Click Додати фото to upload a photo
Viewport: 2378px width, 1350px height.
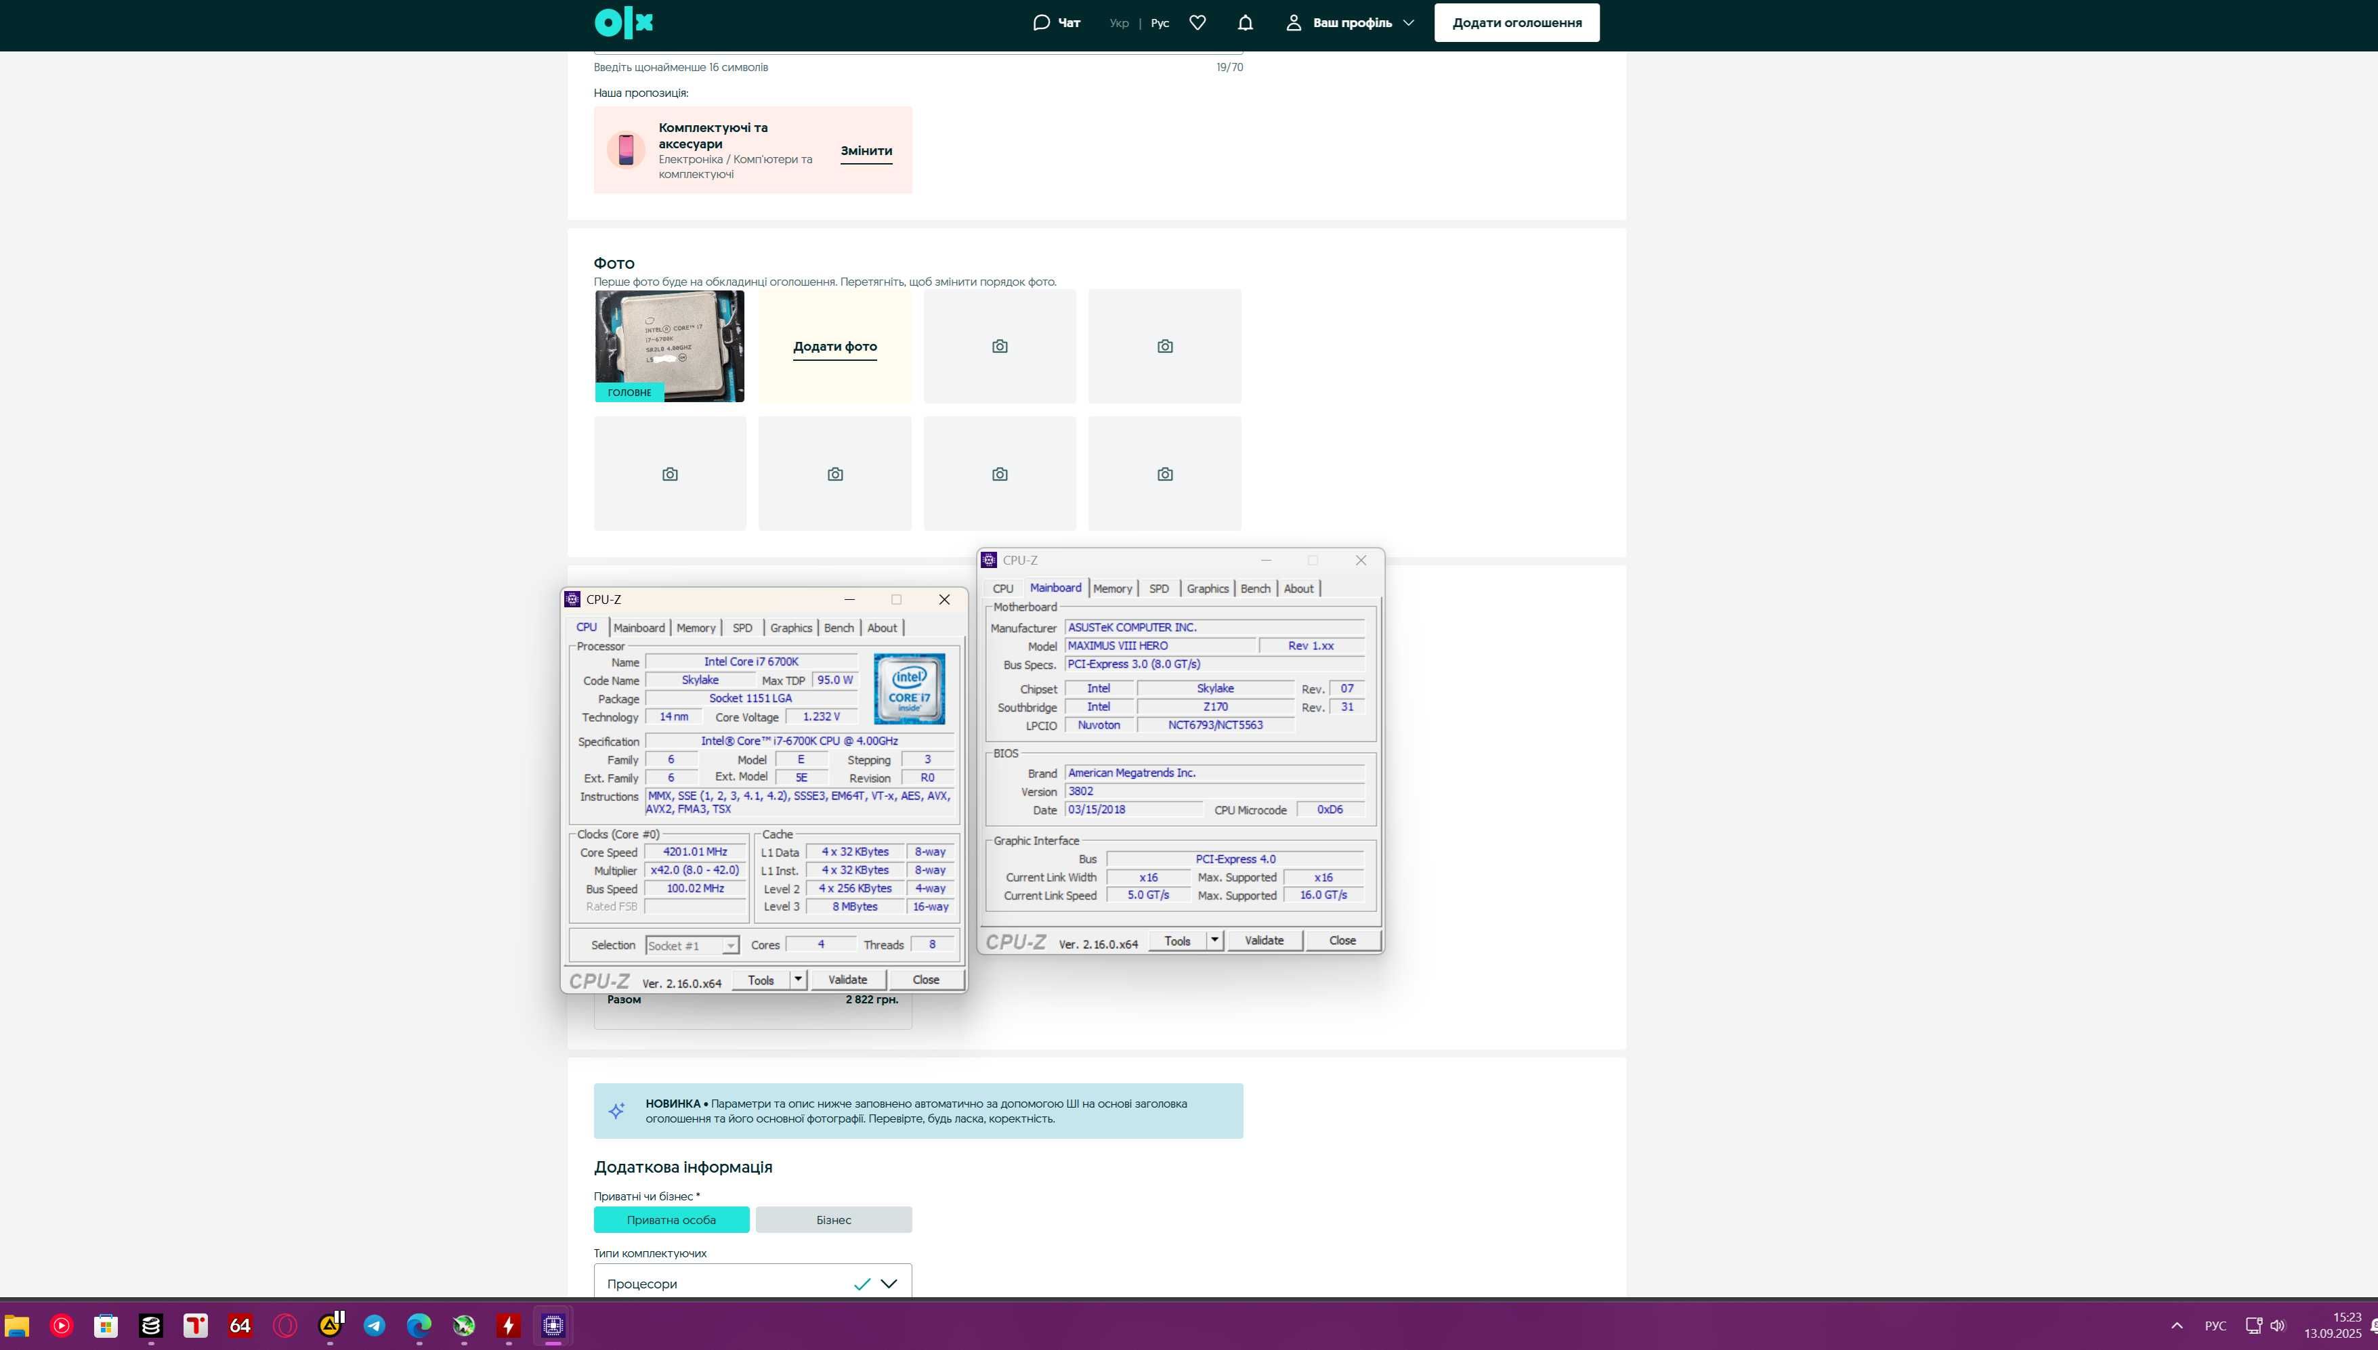[834, 347]
